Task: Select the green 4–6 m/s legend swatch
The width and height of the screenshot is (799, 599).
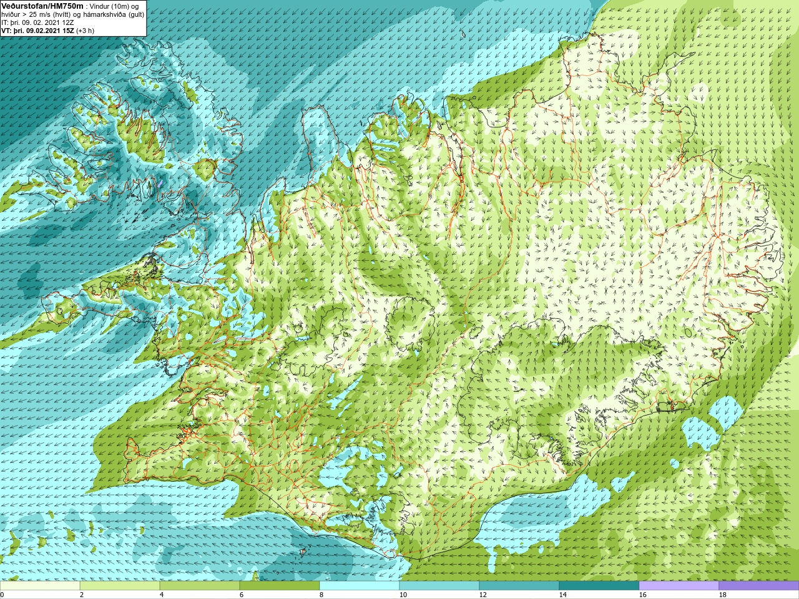Action: coord(200,586)
